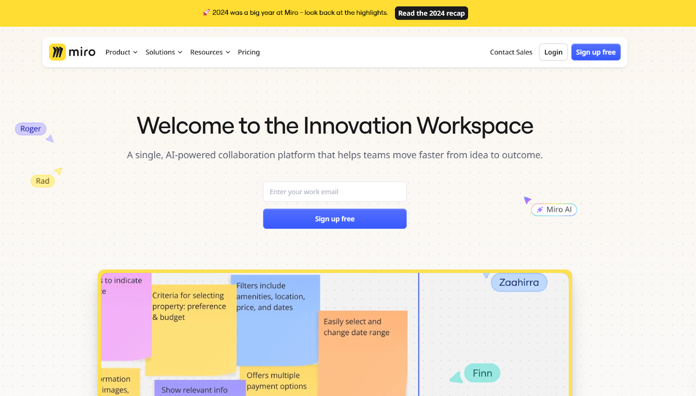Click the Miro logo icon
Viewport: 696px width, 396px height.
[x=57, y=52]
